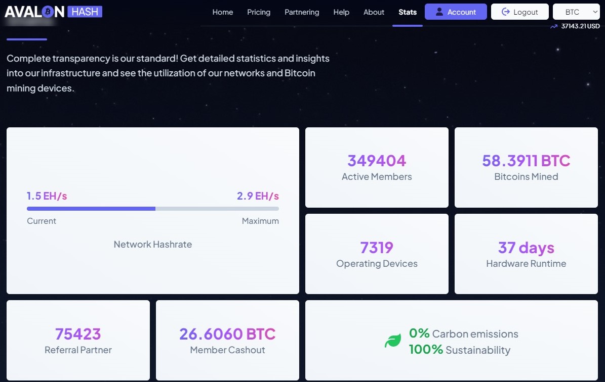Click the Logout button
The height and width of the screenshot is (382, 605).
(x=520, y=12)
